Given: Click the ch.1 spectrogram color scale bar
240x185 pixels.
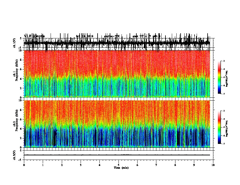Looking at the screenshot, I should click(219, 77).
